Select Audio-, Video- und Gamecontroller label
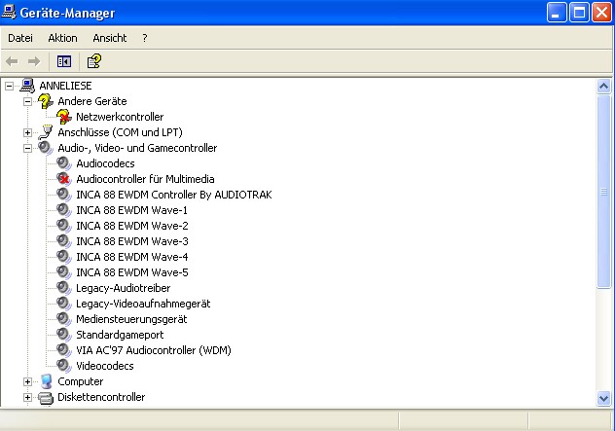Image resolution: width=615 pixels, height=431 pixels. click(137, 148)
